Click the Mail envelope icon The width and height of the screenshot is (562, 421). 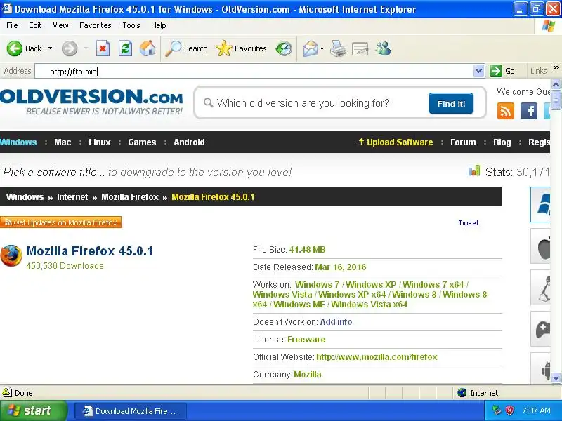click(x=310, y=48)
